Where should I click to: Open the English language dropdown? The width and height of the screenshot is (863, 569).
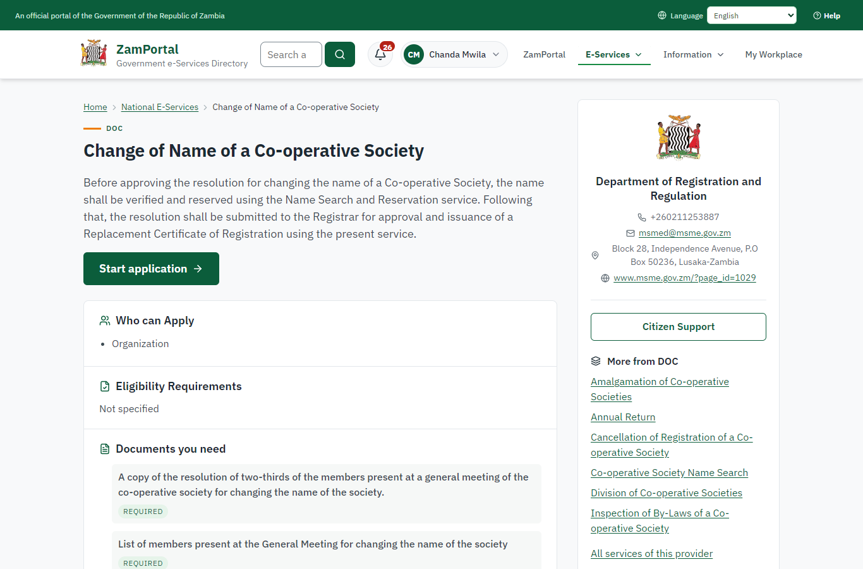pyautogui.click(x=752, y=15)
